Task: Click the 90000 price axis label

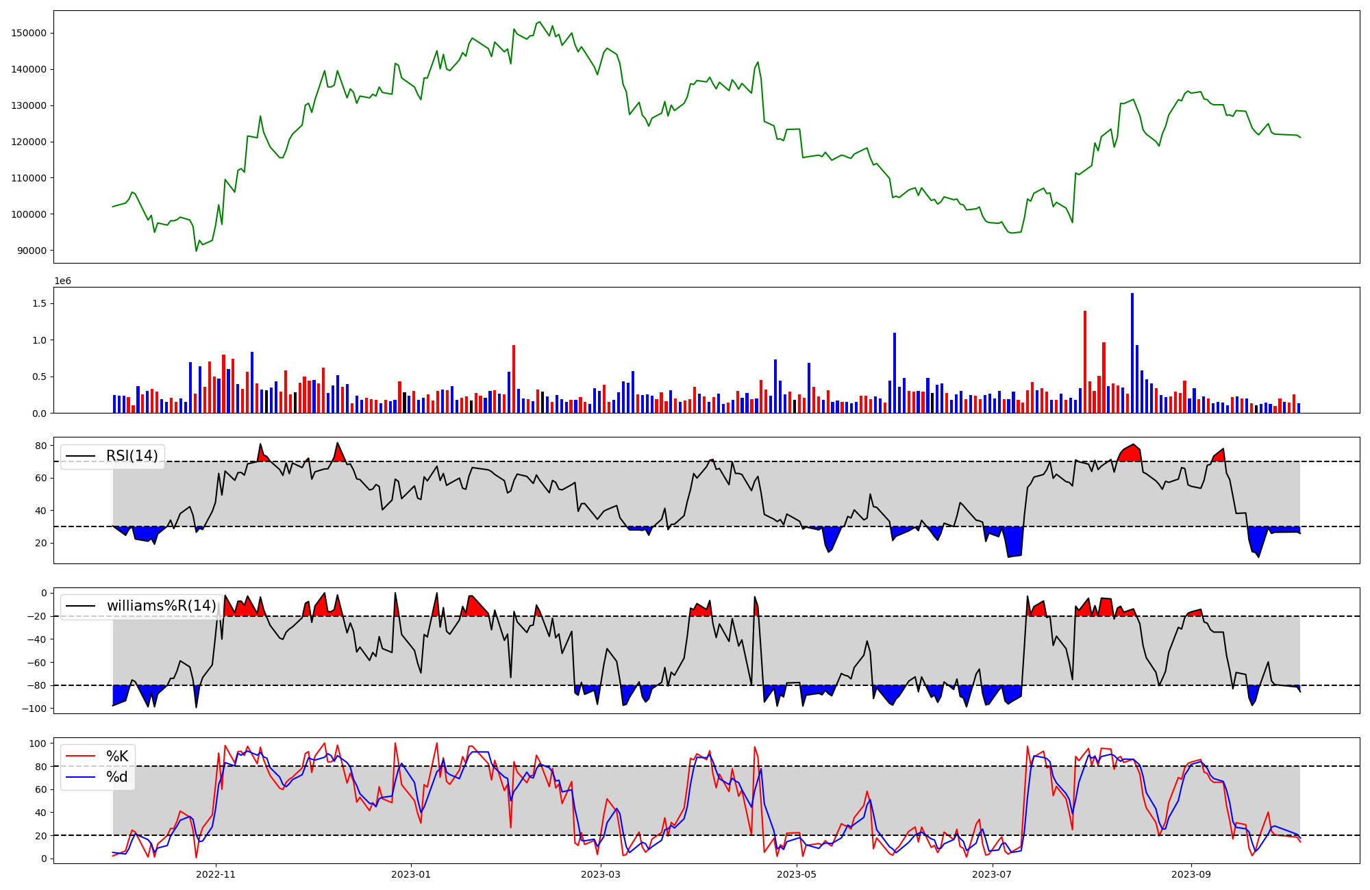Action: (x=32, y=251)
